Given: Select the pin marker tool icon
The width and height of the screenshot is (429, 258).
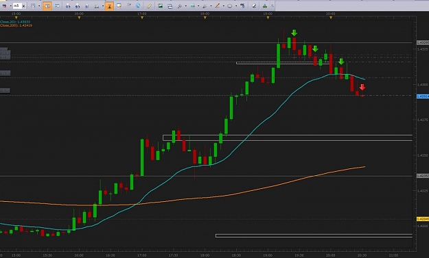Looking at the screenshot, I should 180,5.
